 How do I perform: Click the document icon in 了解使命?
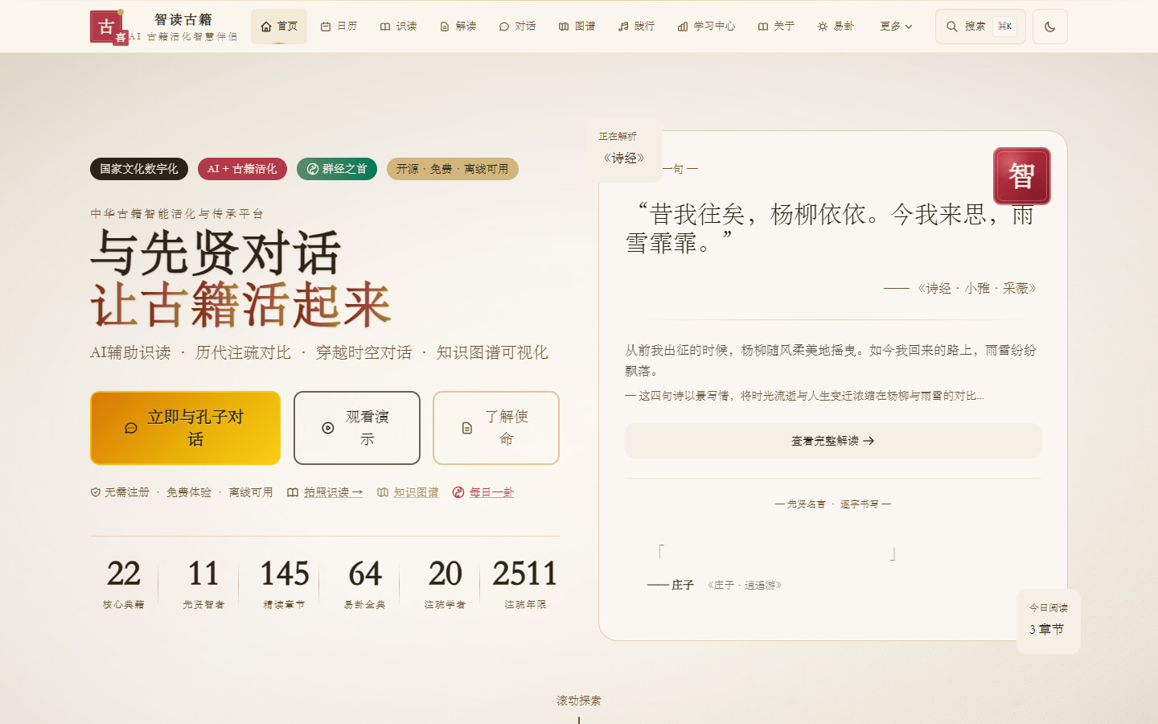467,428
